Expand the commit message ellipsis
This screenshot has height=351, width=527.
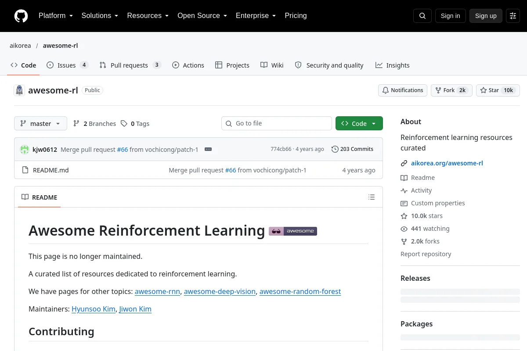(208, 149)
